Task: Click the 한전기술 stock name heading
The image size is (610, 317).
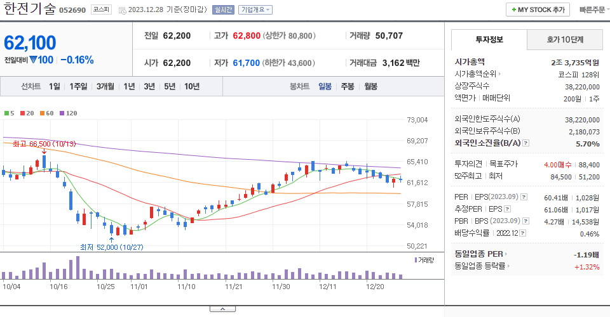Action: 29,8
